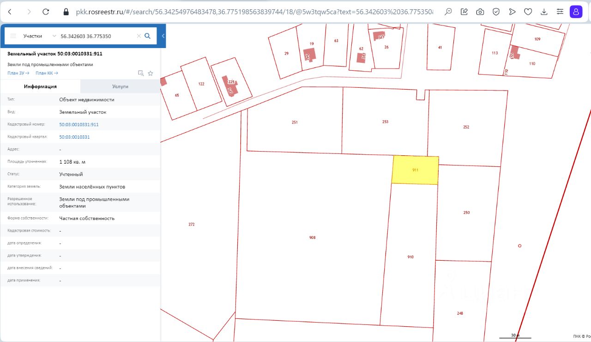Open the browser profile avatar button

coord(576,12)
